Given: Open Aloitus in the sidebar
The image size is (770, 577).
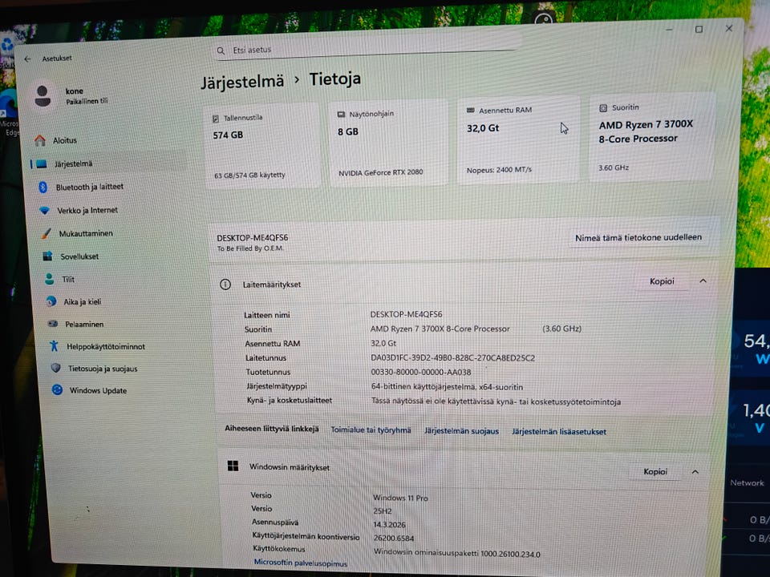Looking at the screenshot, I should pyautogui.click(x=65, y=141).
